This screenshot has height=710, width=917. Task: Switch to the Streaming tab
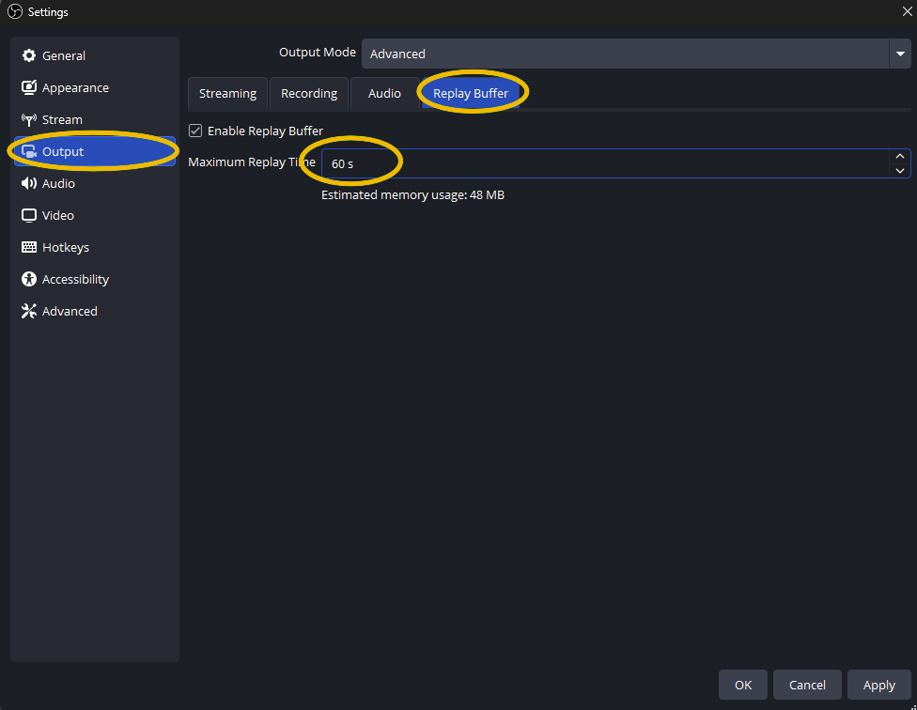[x=227, y=94]
